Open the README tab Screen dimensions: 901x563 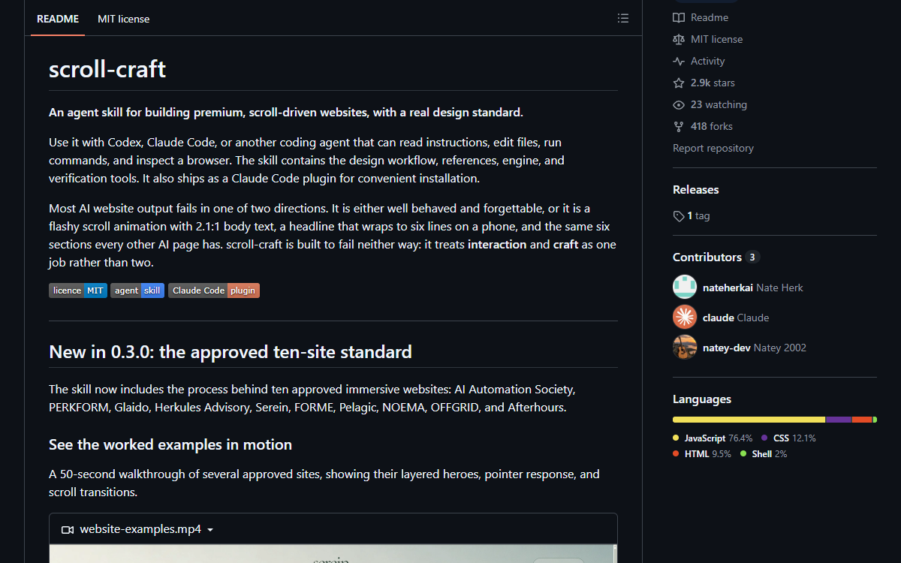(58, 19)
